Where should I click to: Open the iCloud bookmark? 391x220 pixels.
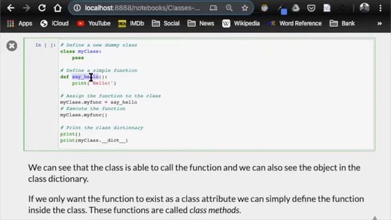click(x=54, y=23)
